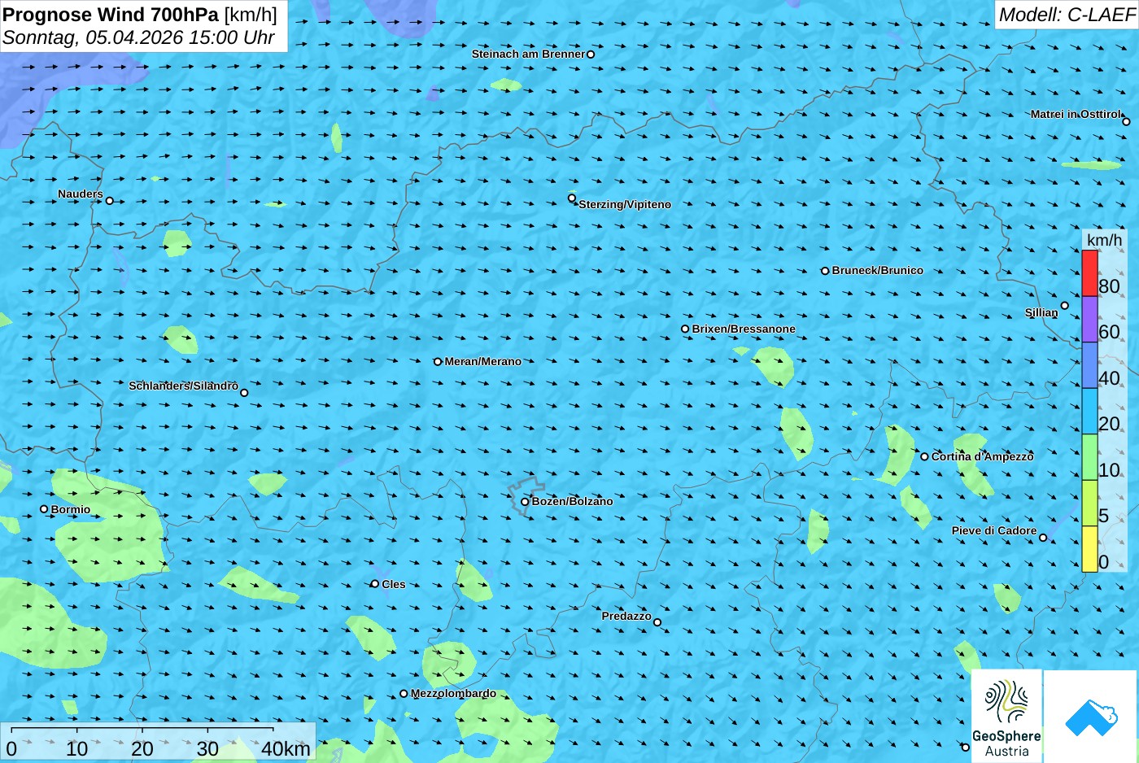Screen dimensions: 1139x763
Task: Click the 'km/h' legend heading
Action: click(1104, 240)
